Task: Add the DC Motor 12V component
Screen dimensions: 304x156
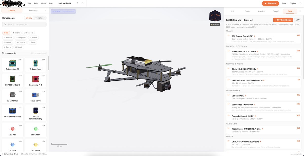Action: pos(12,96)
